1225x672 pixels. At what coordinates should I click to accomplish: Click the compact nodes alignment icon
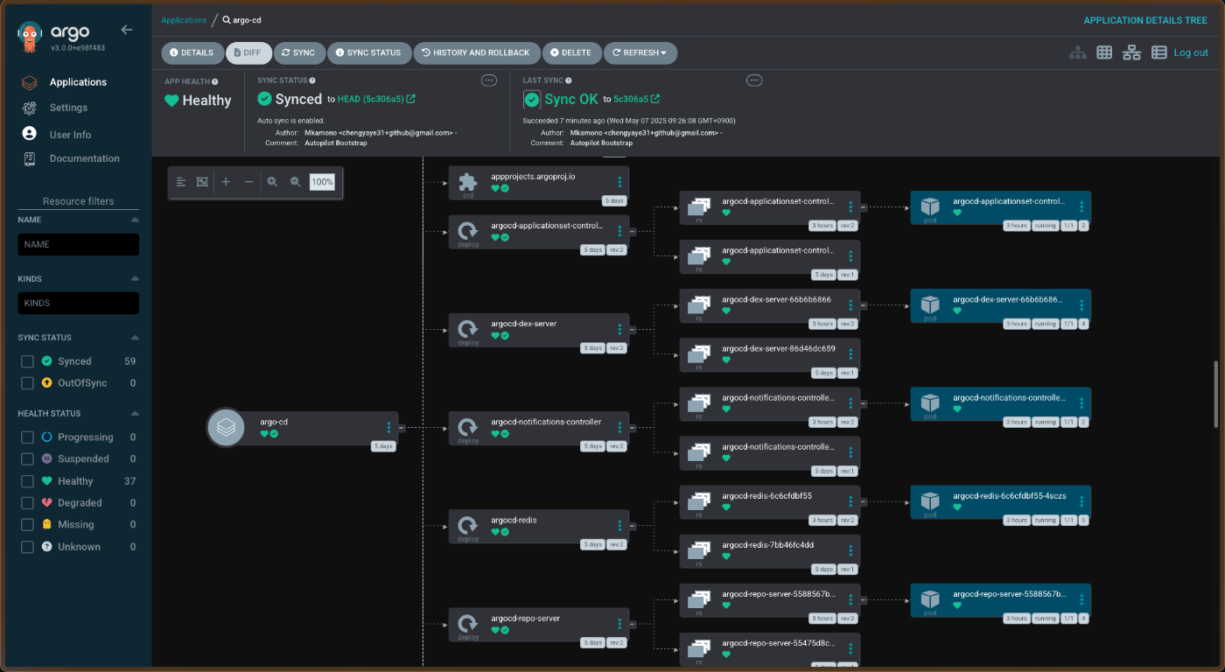click(180, 182)
